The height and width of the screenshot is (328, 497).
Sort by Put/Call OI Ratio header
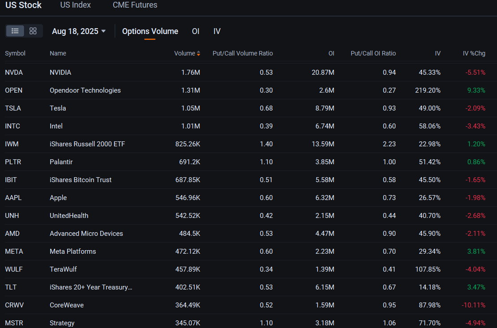pos(374,53)
